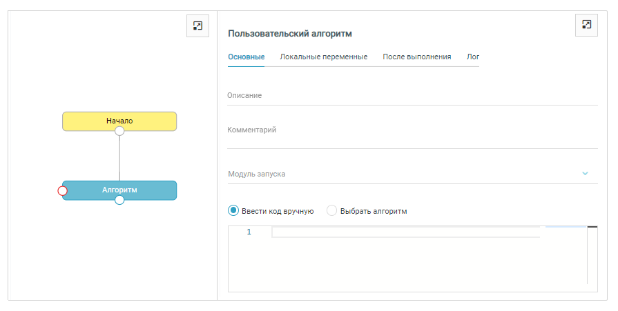Go to the После выполнения tab
The height and width of the screenshot is (311, 618).
[417, 57]
